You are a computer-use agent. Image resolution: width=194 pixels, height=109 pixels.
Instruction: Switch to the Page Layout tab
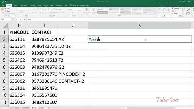coord(23,5)
